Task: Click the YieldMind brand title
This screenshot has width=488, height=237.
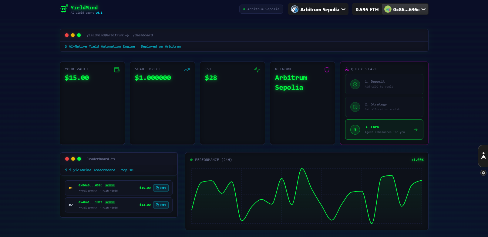Action: coord(84,8)
